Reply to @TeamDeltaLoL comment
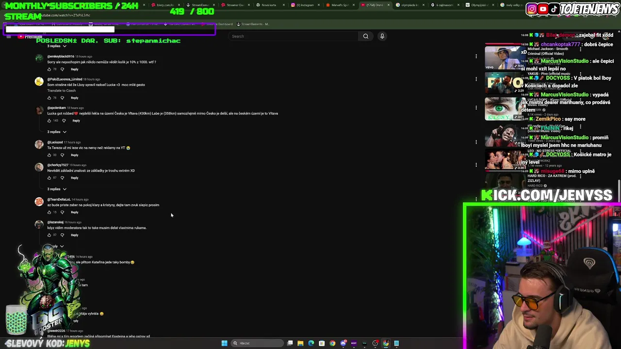 (x=74, y=212)
